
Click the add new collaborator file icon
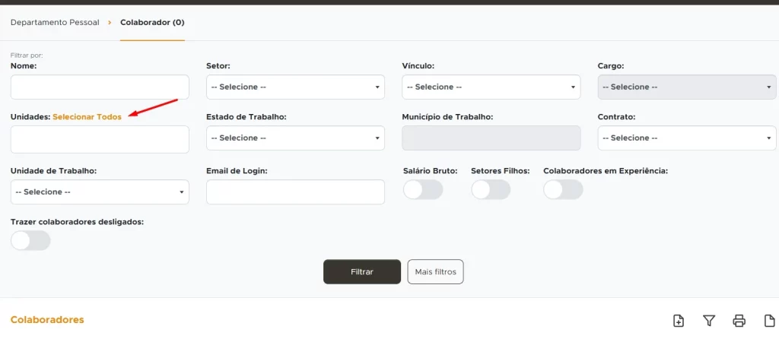point(679,321)
